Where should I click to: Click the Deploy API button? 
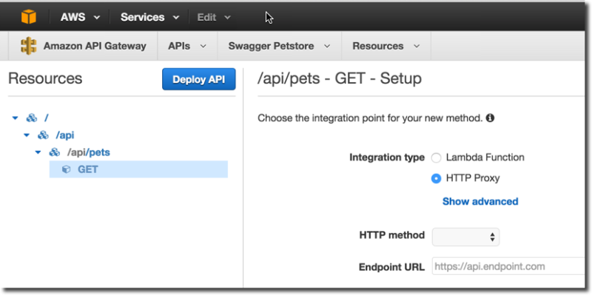198,79
